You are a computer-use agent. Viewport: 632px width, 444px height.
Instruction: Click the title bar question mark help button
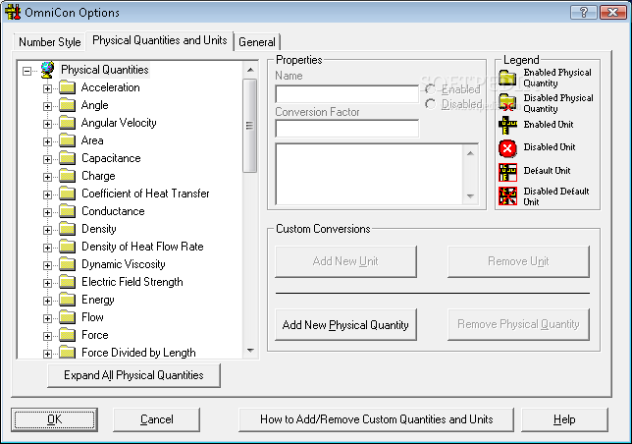[583, 12]
